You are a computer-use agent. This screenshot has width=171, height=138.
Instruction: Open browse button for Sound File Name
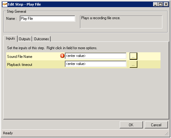[133, 56]
